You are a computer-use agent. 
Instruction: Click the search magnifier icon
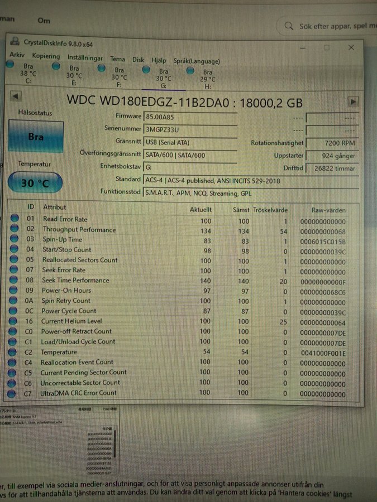[x=289, y=26]
